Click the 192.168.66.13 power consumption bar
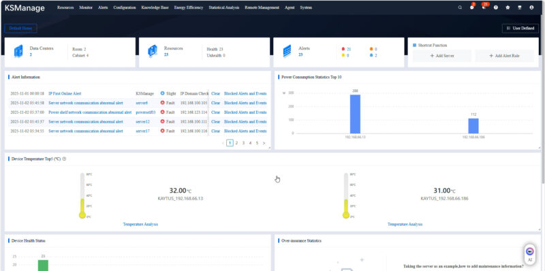Viewport: 545px width, 271px height. pyautogui.click(x=355, y=114)
